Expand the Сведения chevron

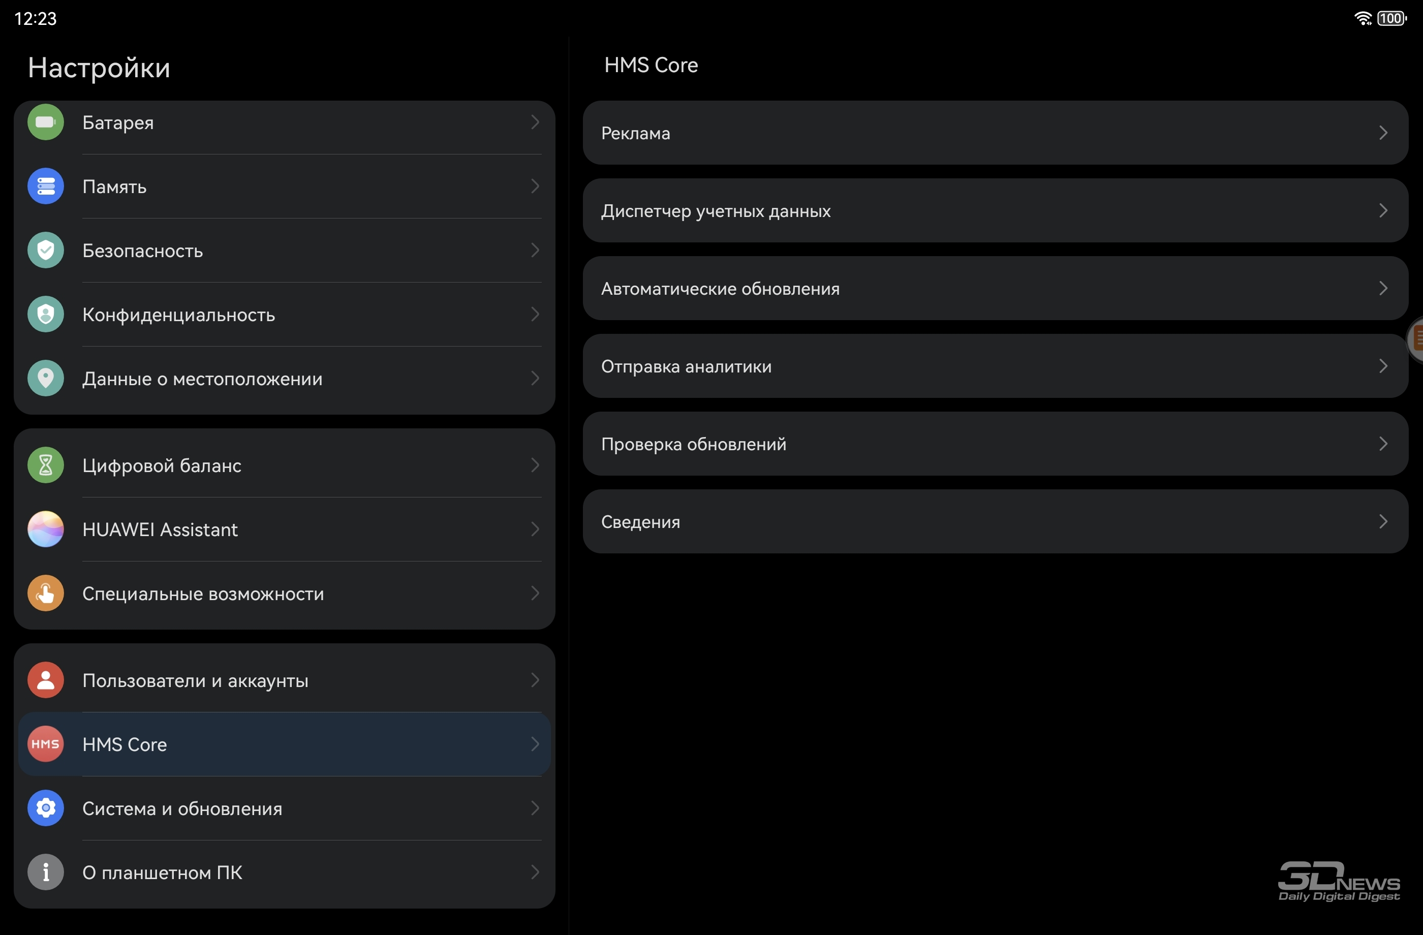pyautogui.click(x=1383, y=521)
